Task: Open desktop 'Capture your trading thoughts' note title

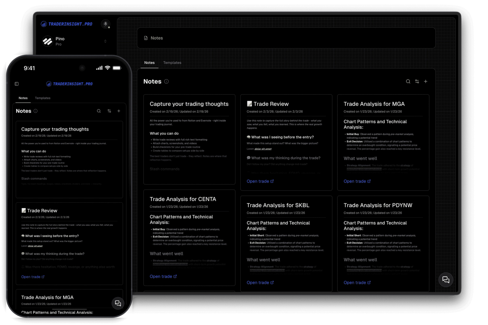Action: point(189,104)
